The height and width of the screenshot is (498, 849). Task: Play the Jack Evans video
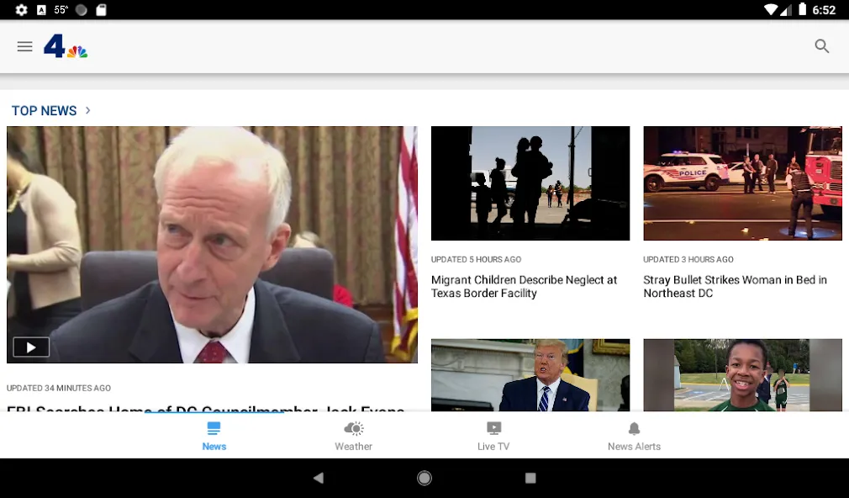pos(31,347)
